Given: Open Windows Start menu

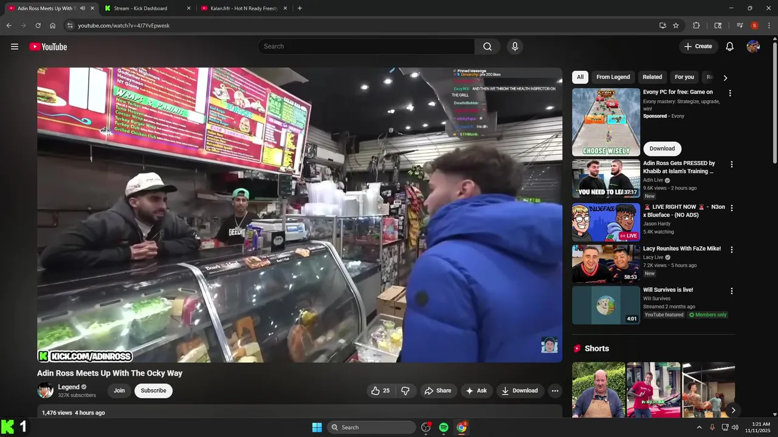Looking at the screenshot, I should 317,427.
